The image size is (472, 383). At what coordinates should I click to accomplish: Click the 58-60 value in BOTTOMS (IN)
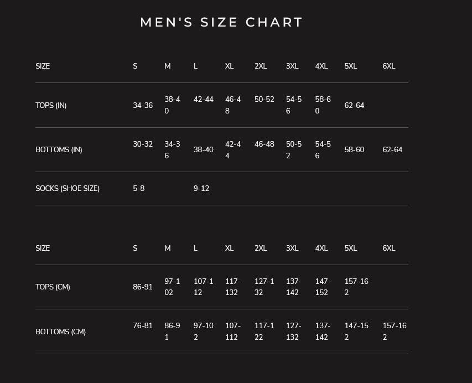coord(354,149)
